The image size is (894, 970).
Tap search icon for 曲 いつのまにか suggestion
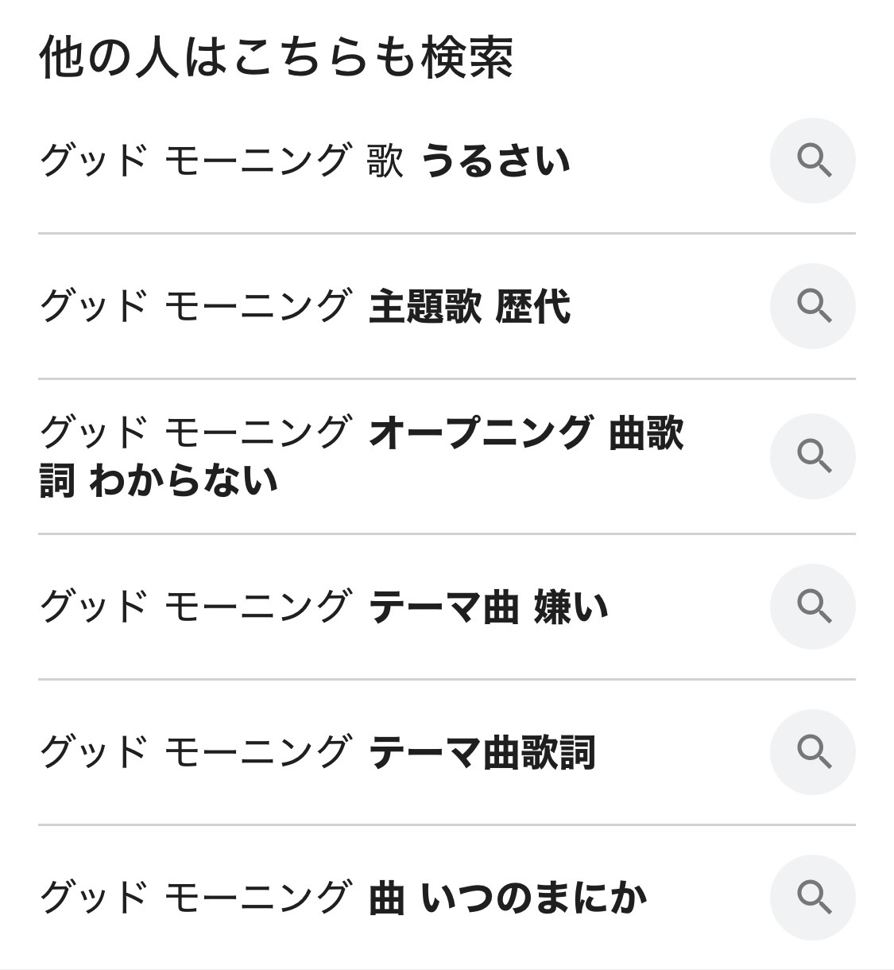(812, 898)
